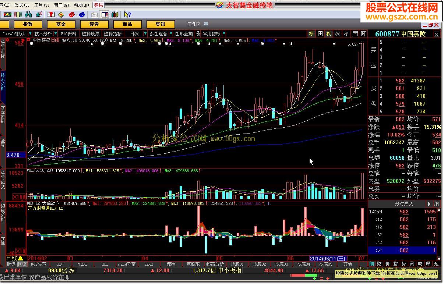444x284 pixels.
Task: Click the 委托 trade button
Action: tap(98, 5)
